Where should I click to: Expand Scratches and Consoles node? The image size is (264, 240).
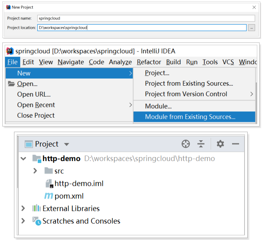coord(23,221)
